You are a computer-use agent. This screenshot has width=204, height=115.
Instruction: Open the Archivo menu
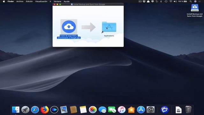coord(20,1)
